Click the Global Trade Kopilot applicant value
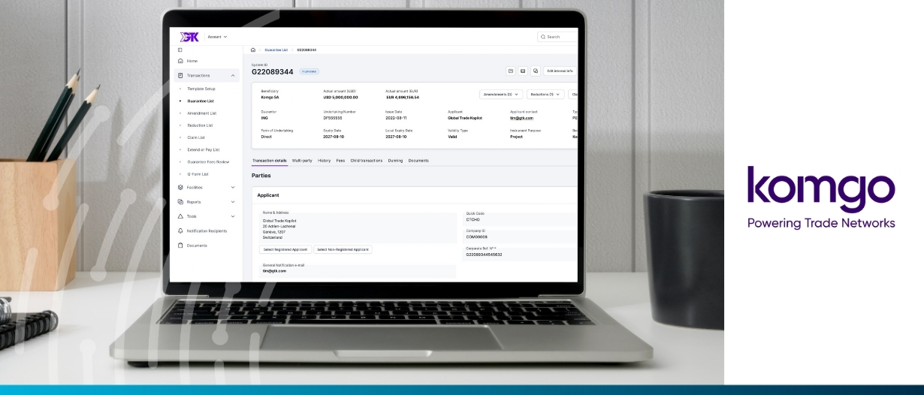This screenshot has width=924, height=395. click(x=464, y=118)
